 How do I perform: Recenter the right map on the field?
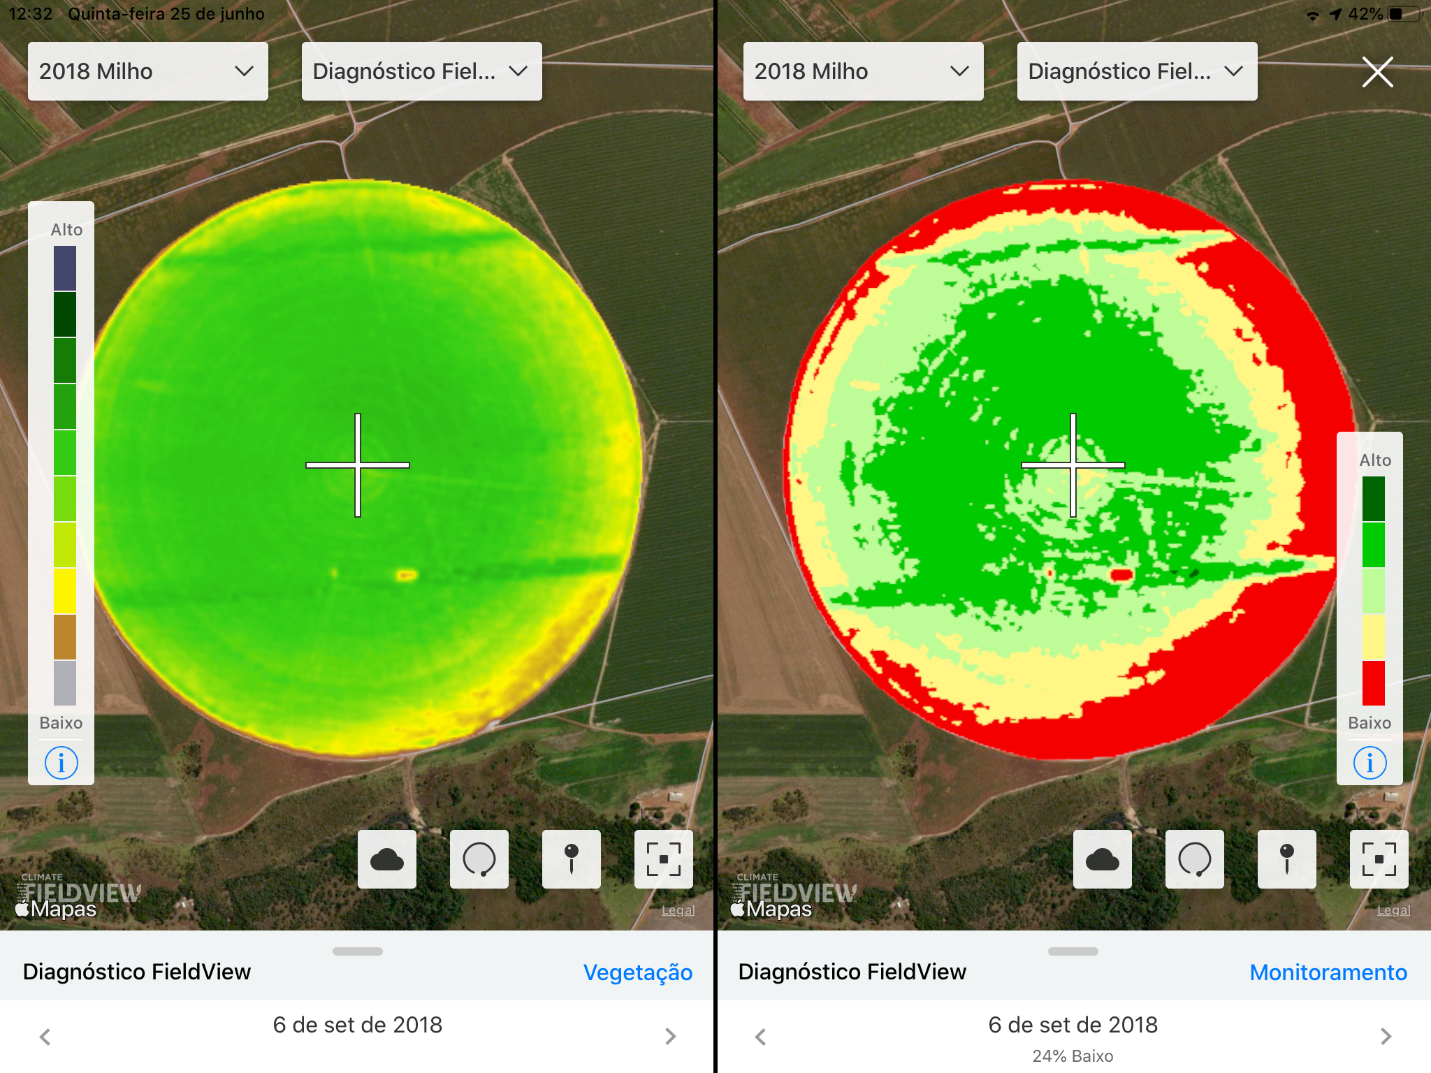1379,859
